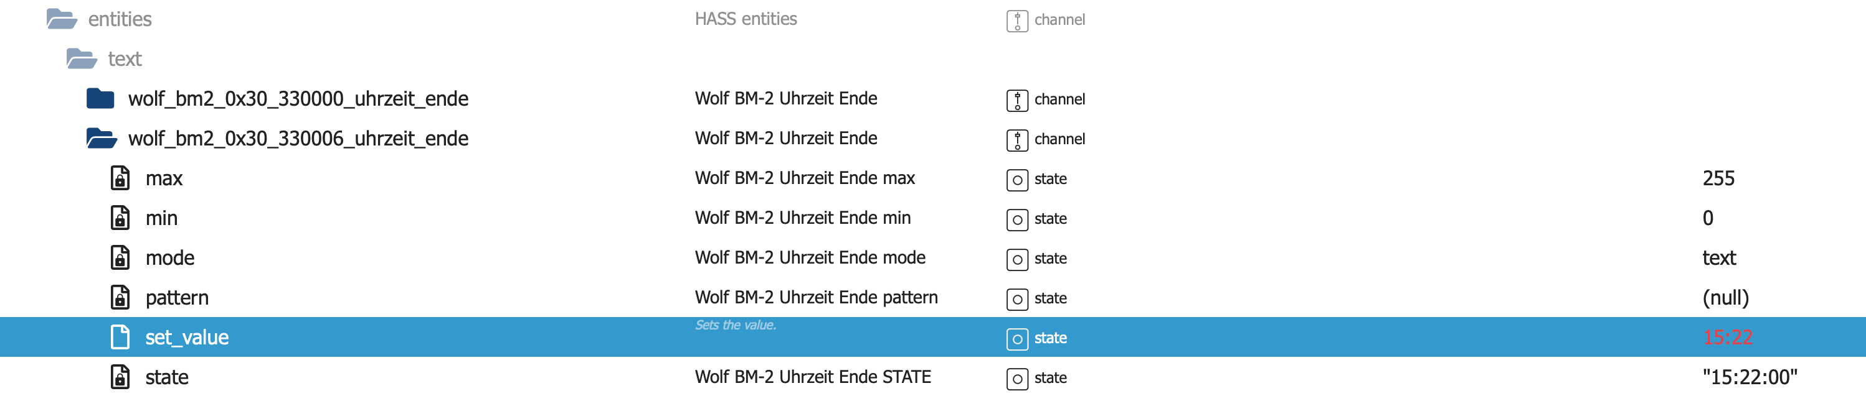Click the HASS entities name label
This screenshot has width=1866, height=419.
[x=746, y=19]
